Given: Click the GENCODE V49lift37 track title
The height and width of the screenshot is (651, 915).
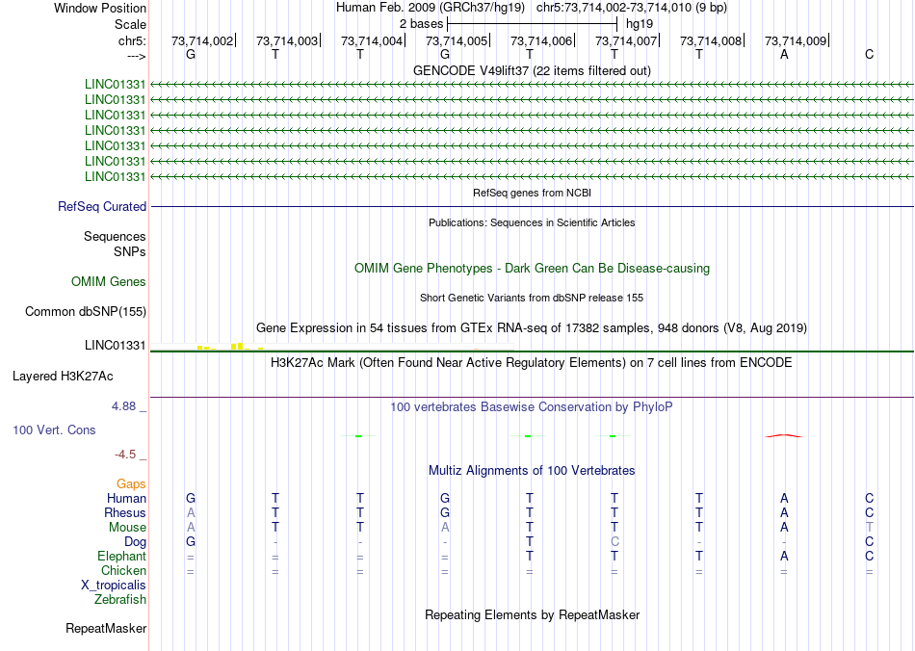Looking at the screenshot, I should click(x=532, y=70).
